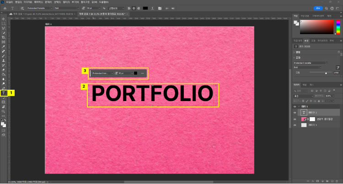
Task: Open more options in floating text bar
Action: click(142, 73)
